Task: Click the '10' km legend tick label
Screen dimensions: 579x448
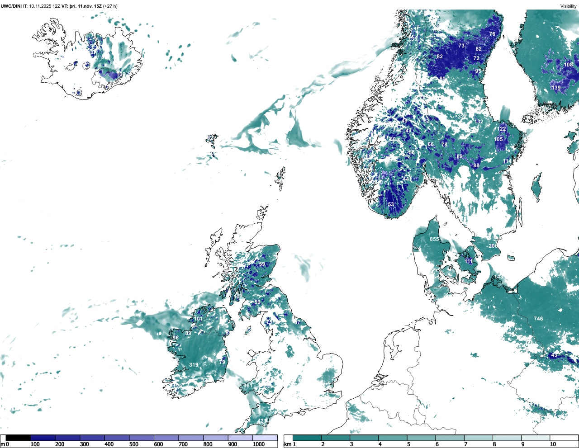Action: point(553,444)
